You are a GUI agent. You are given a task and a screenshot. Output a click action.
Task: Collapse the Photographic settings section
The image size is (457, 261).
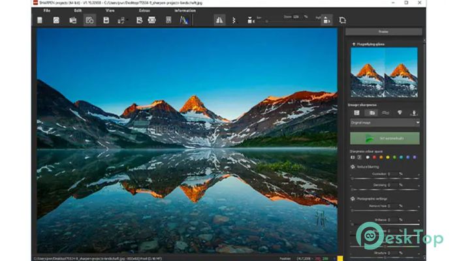(353, 199)
